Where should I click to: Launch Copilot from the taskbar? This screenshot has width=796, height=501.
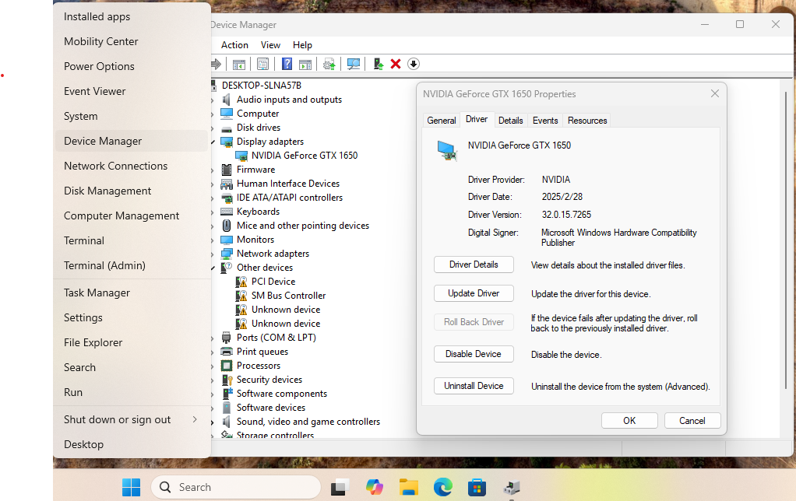click(x=375, y=487)
